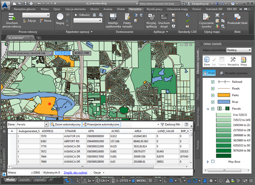
Task: Open the Dane icon in task pane
Action: 207,60
